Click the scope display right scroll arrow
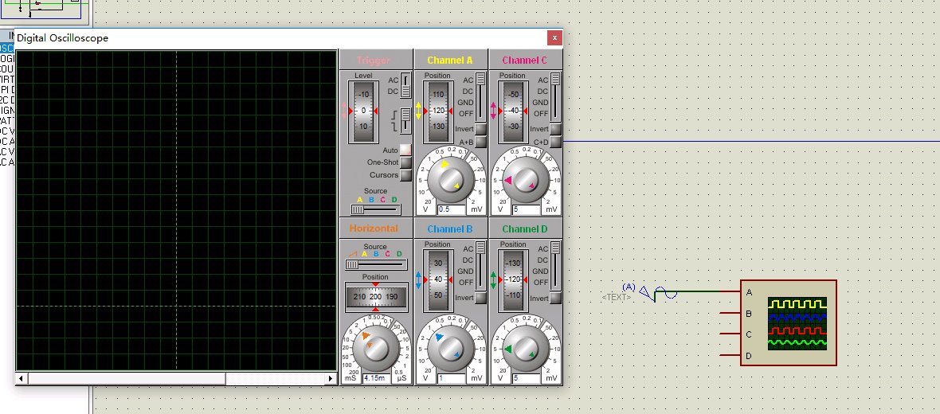The width and height of the screenshot is (940, 414). [332, 378]
